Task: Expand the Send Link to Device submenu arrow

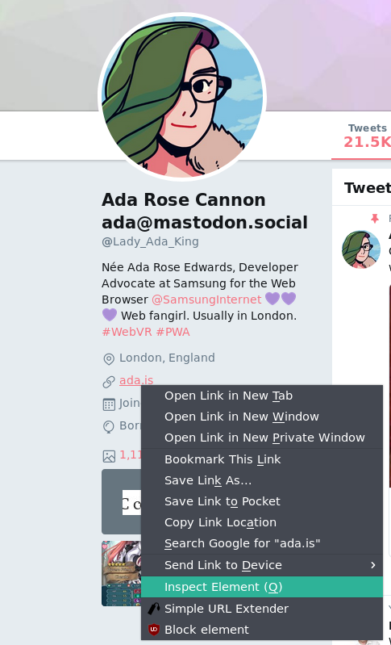Action: pos(373,565)
